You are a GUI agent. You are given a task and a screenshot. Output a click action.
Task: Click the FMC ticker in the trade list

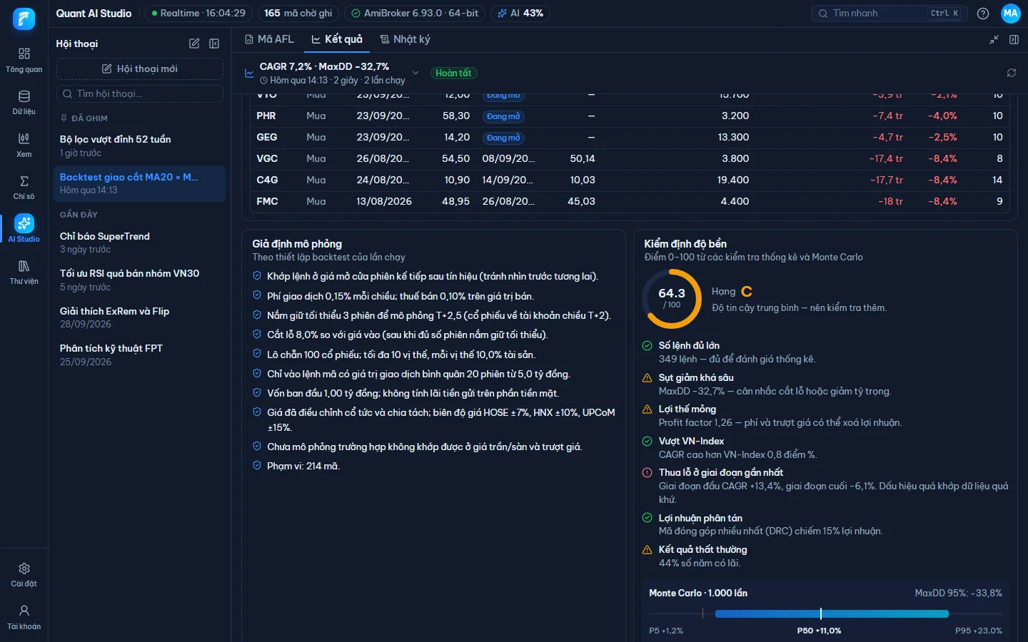click(x=267, y=201)
